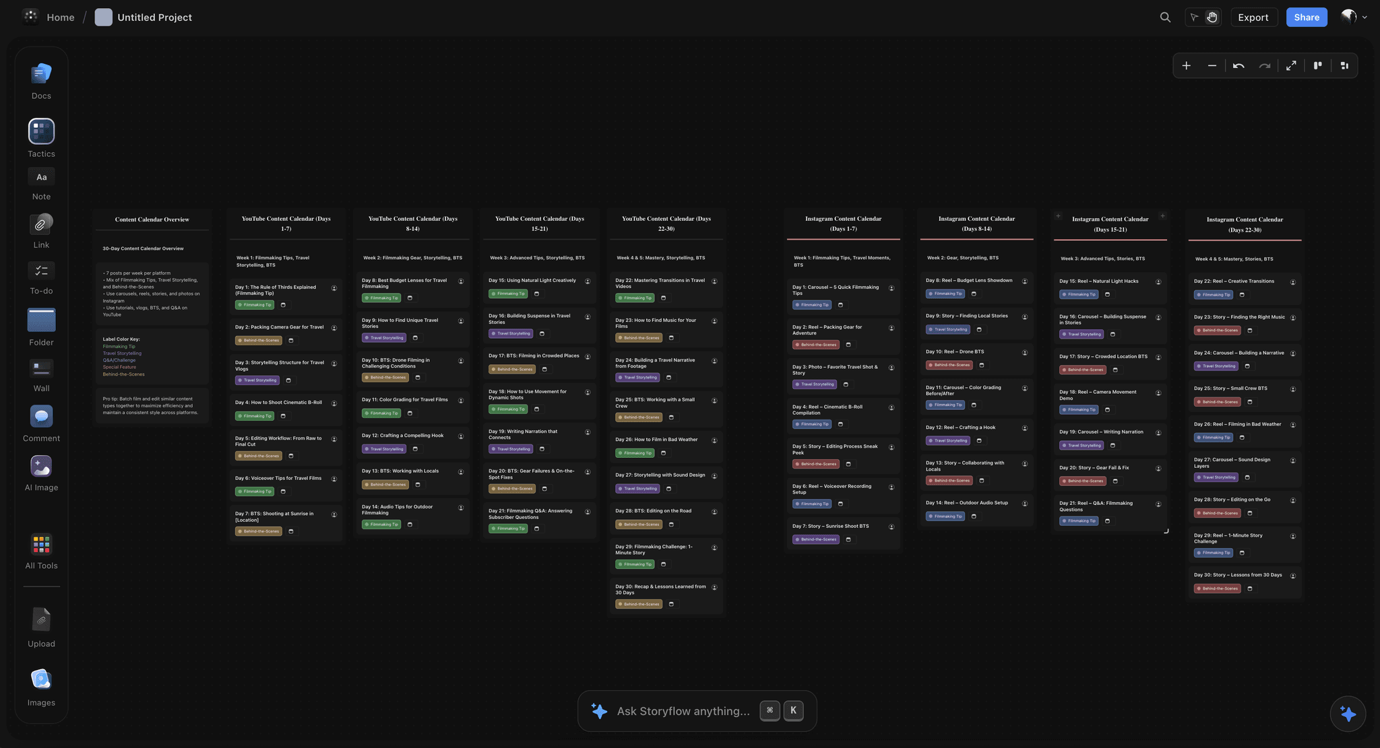1380x748 pixels.
Task: Switch to hand pan mode
Action: 1212,18
